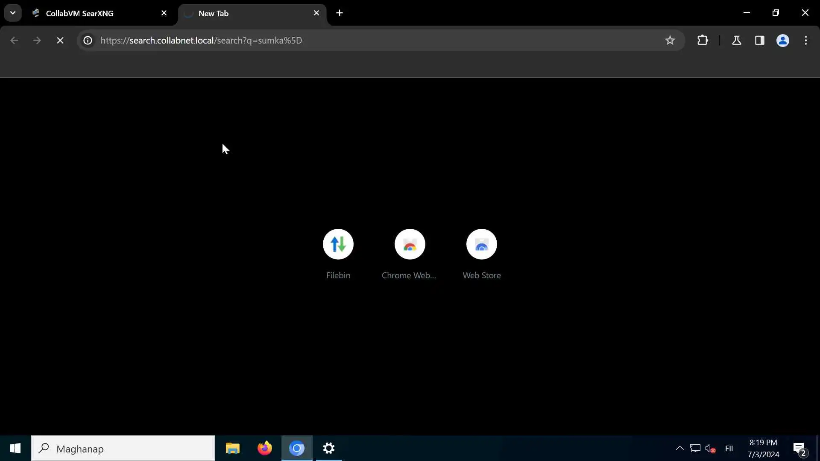This screenshot has width=820, height=461.
Task: View site information icon
Action: point(88,41)
